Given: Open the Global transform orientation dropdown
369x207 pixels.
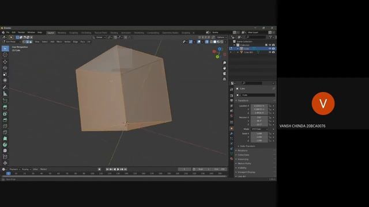Looking at the screenshot, I should click(99, 37).
